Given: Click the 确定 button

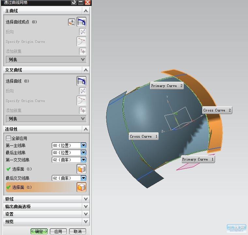Looking at the screenshot, I should [x=39, y=231].
